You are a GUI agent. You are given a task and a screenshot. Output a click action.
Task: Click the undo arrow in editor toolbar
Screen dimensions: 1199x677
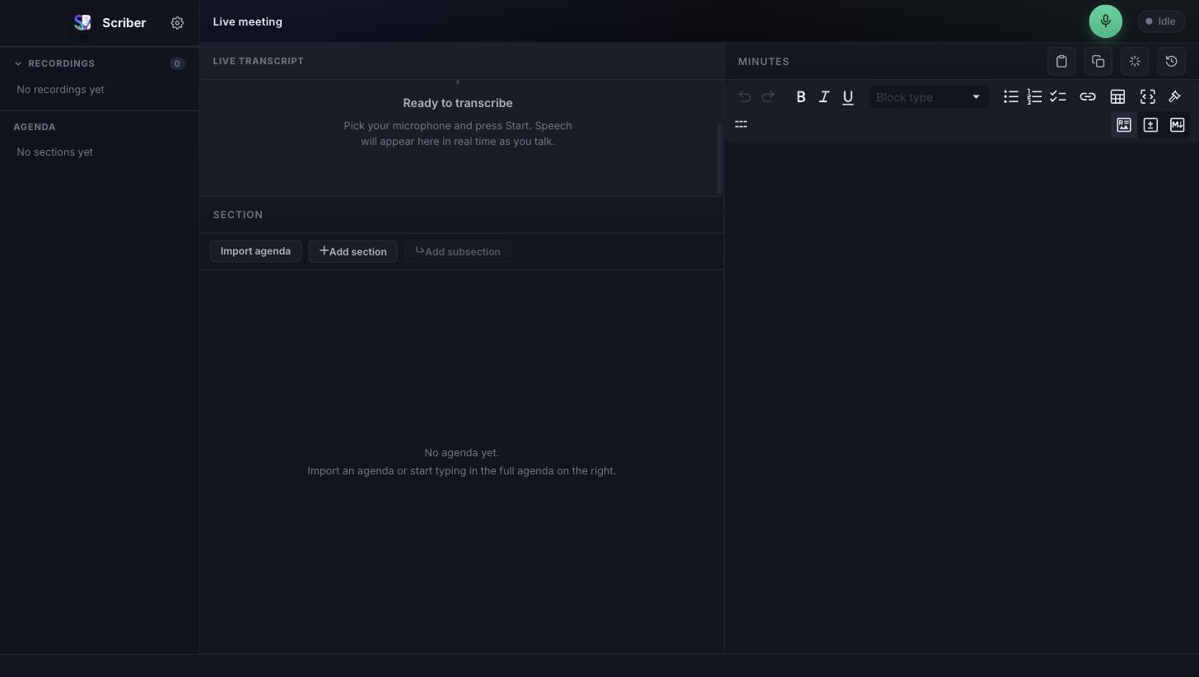[744, 97]
